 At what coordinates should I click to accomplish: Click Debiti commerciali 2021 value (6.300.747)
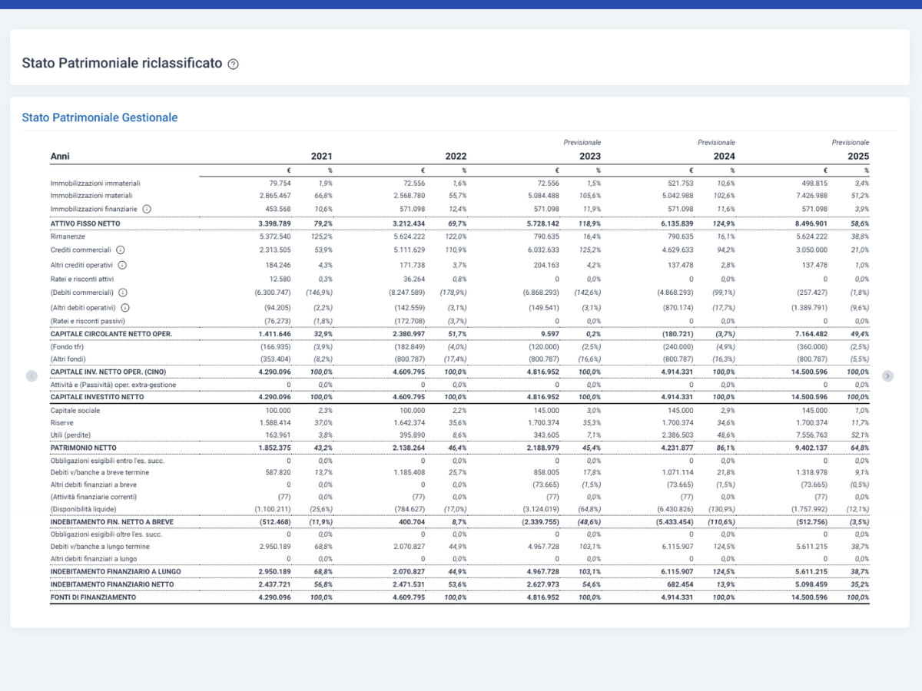coord(273,293)
